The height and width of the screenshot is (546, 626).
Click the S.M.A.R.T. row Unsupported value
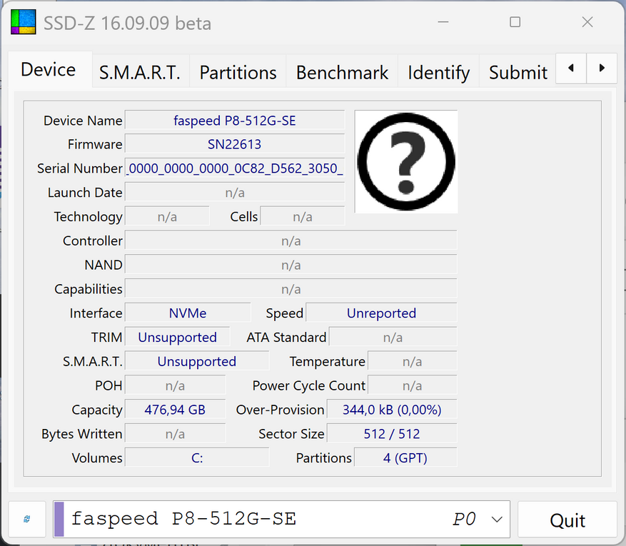(x=197, y=361)
